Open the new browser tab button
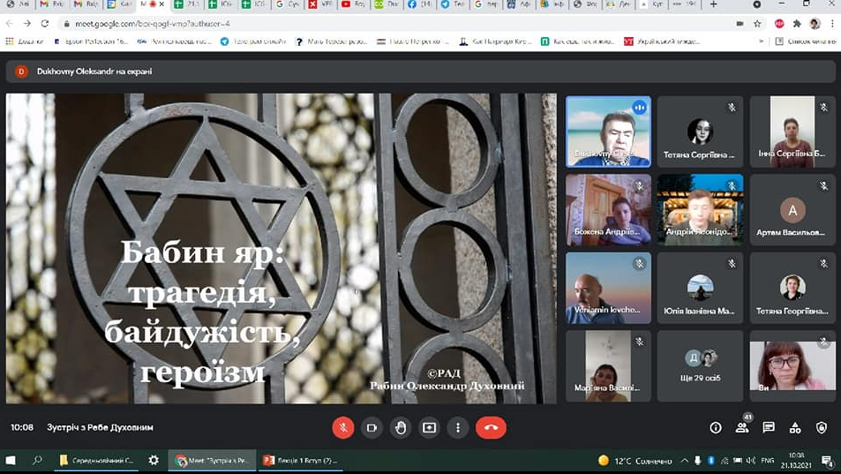841x474 pixels. 713,5
